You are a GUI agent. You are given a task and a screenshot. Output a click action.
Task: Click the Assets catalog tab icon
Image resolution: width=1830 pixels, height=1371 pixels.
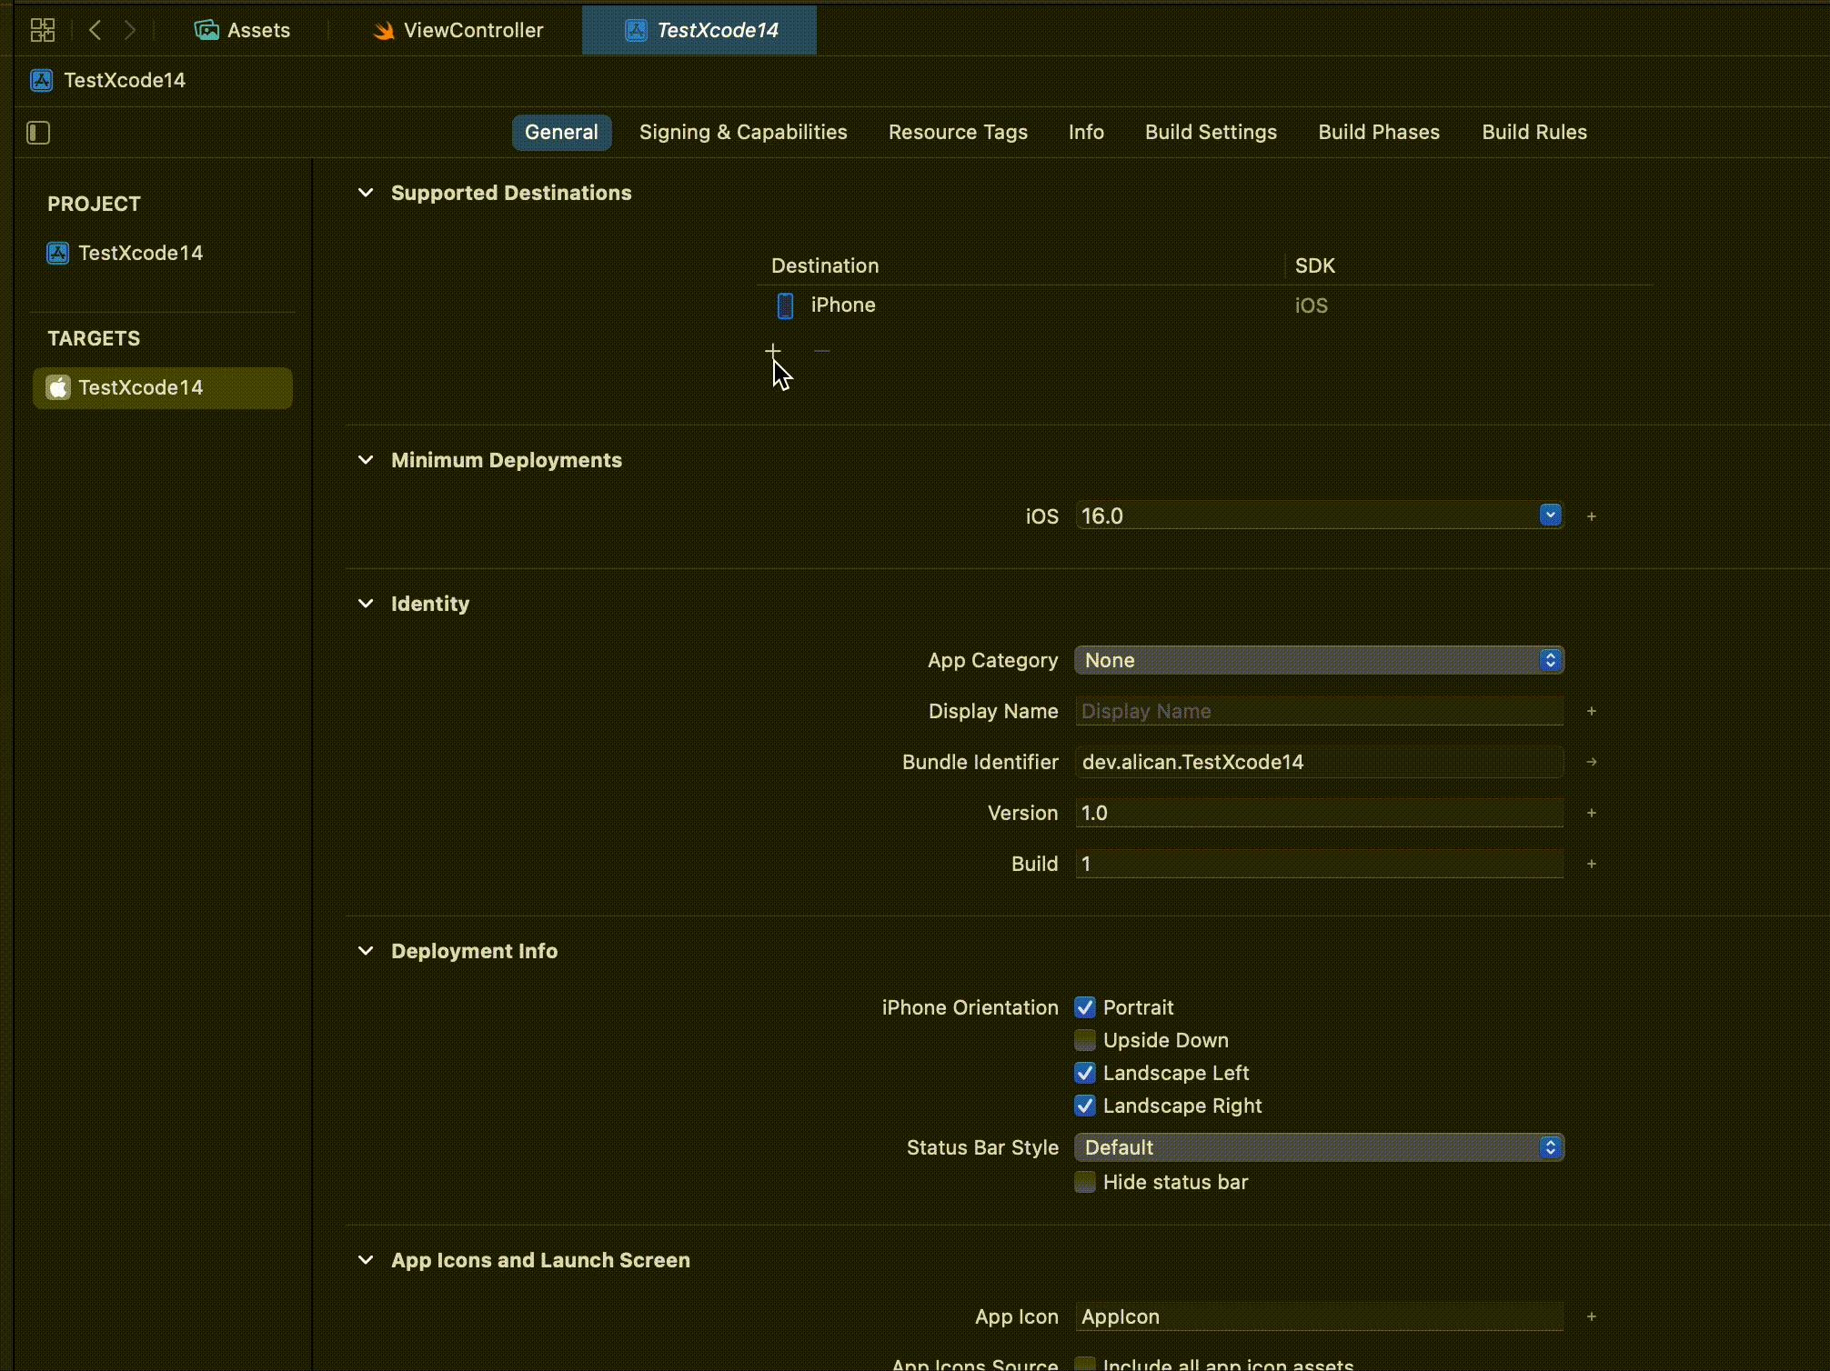[x=206, y=30]
